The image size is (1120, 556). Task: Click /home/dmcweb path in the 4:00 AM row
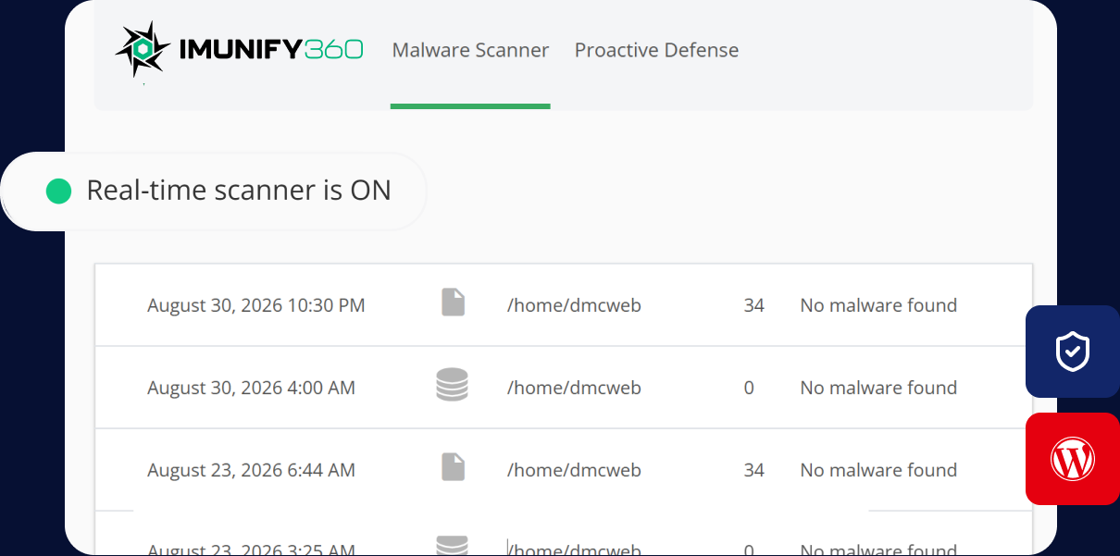click(574, 388)
